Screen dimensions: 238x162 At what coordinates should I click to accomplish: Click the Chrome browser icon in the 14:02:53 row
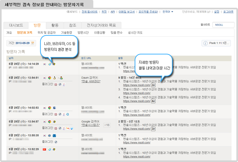click(50, 108)
